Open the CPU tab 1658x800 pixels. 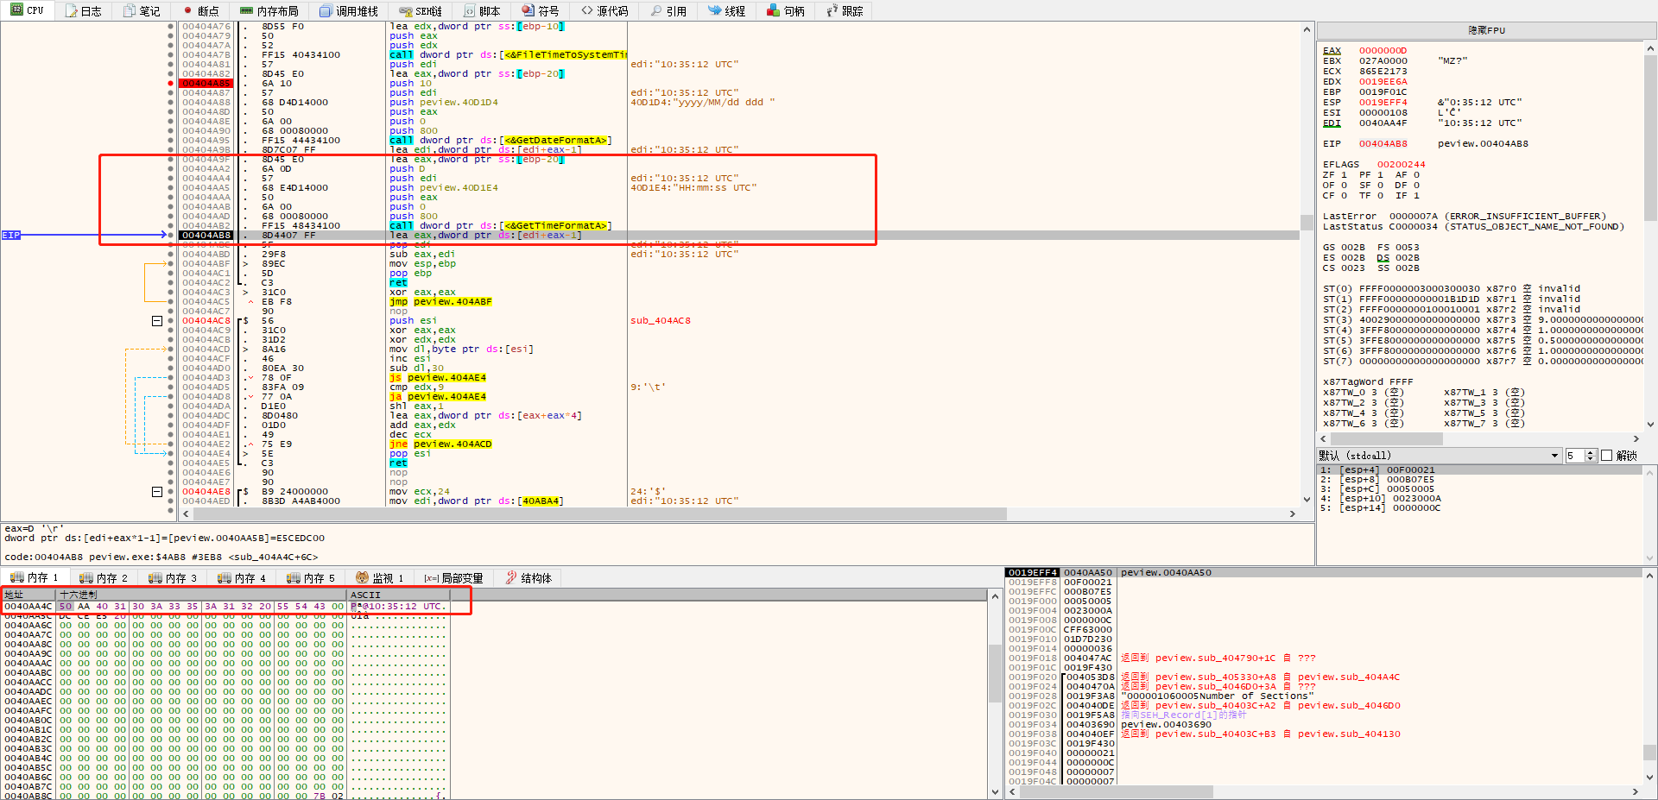point(28,10)
